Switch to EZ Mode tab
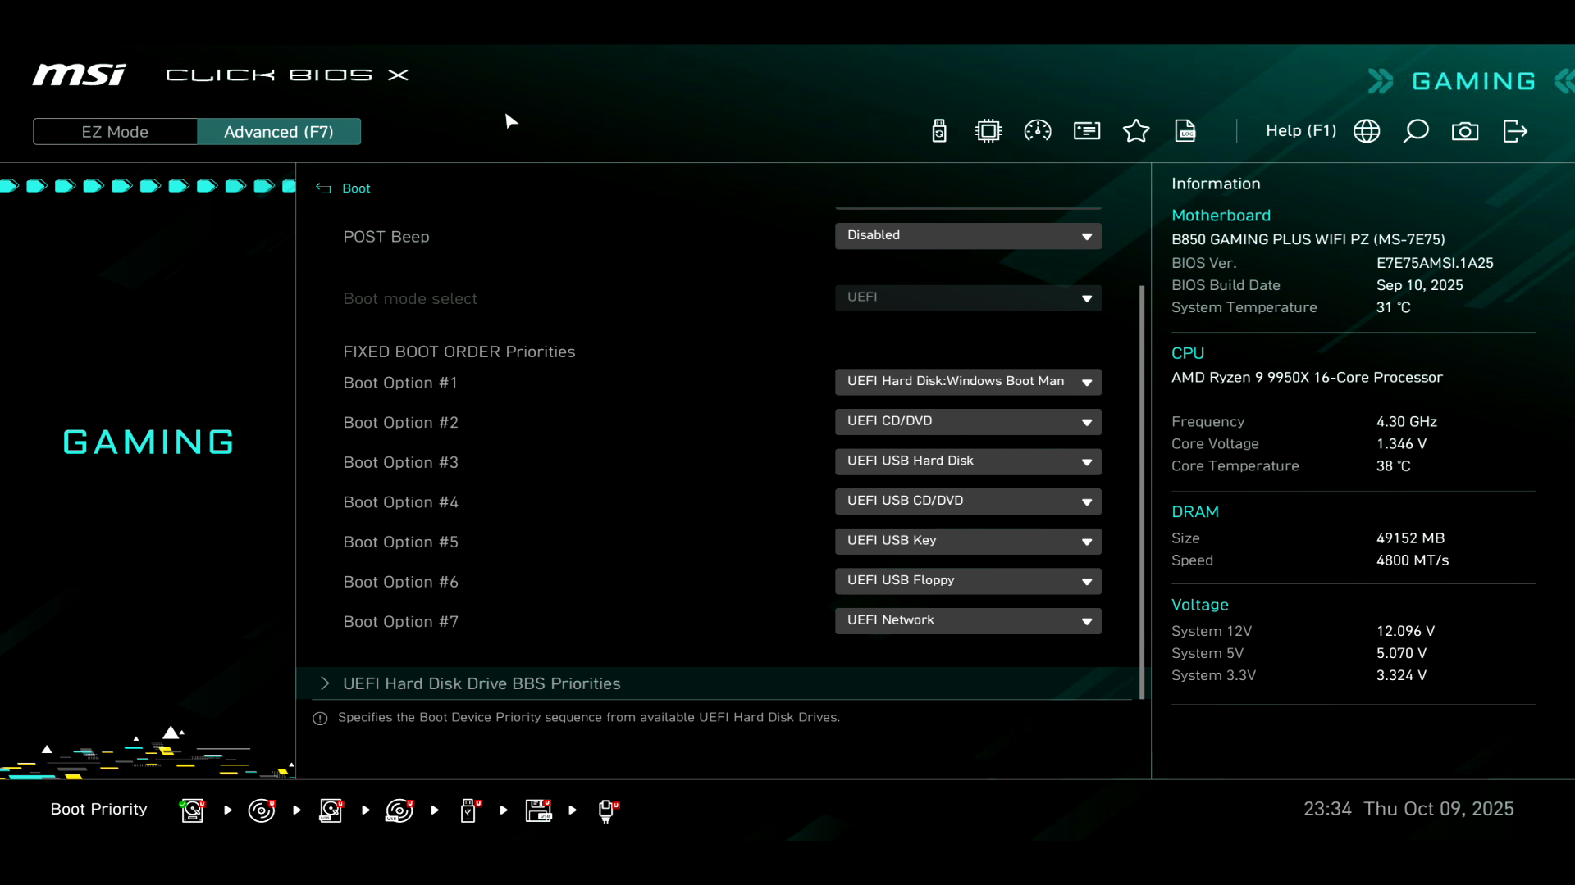The image size is (1575, 885). point(115,132)
